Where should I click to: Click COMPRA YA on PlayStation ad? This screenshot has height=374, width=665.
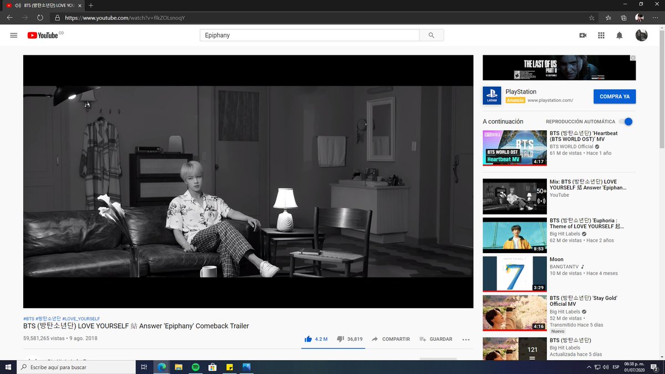click(615, 96)
